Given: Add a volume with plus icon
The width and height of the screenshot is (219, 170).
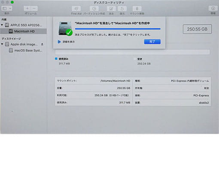Looking at the screenshot, I should click(x=27, y=9).
